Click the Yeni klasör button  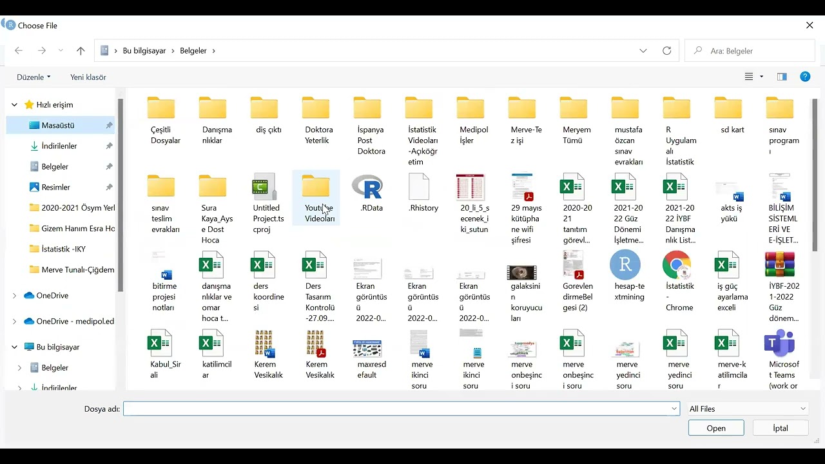(88, 77)
